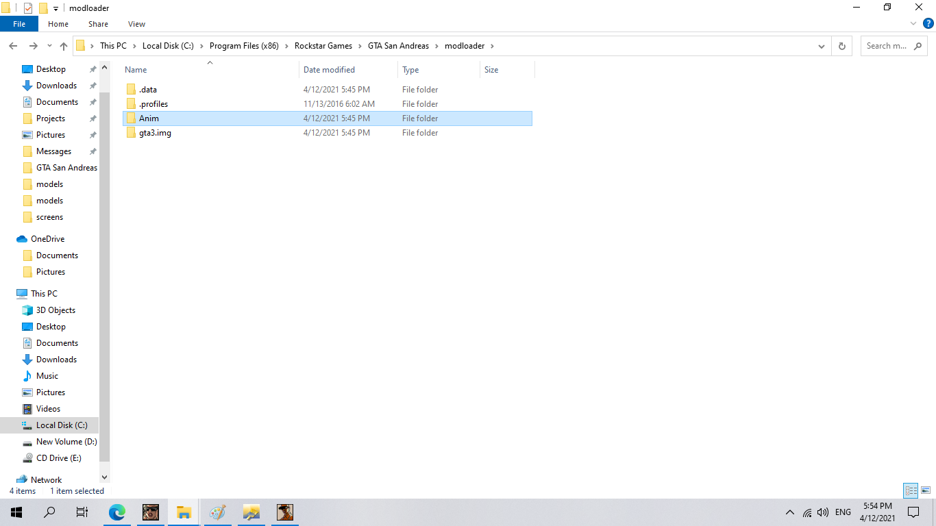Click the Back navigation arrow
The image size is (936, 526).
pos(13,46)
